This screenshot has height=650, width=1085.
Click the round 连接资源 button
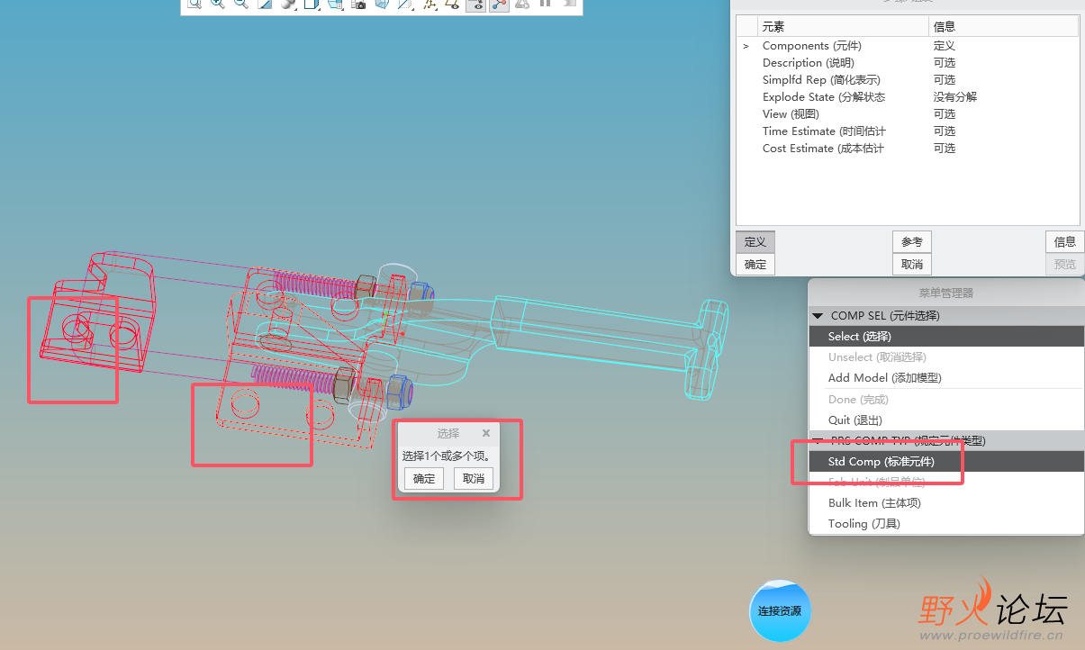[x=780, y=610]
